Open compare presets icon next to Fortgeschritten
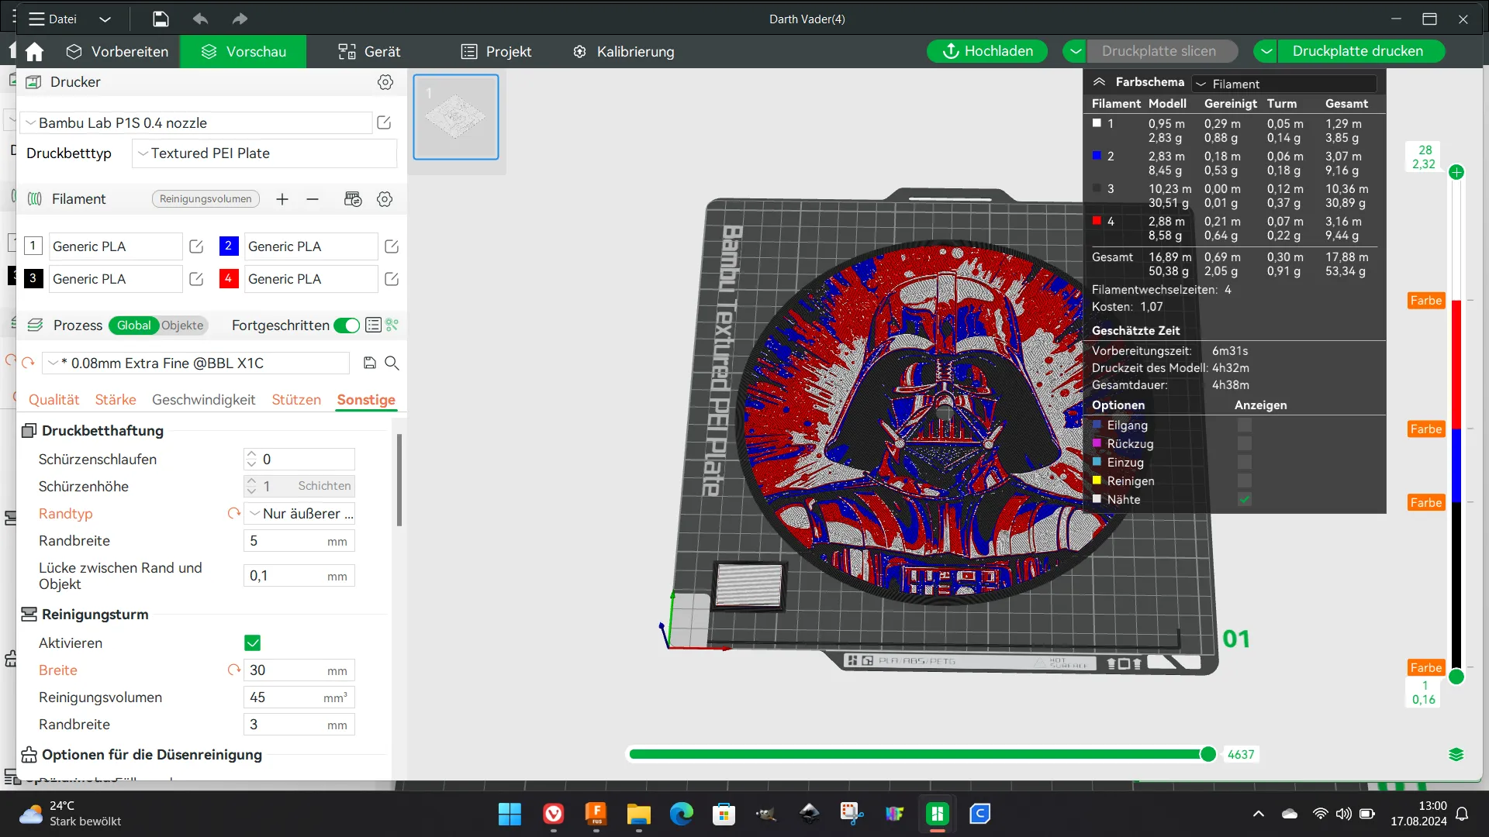1489x837 pixels. (392, 325)
